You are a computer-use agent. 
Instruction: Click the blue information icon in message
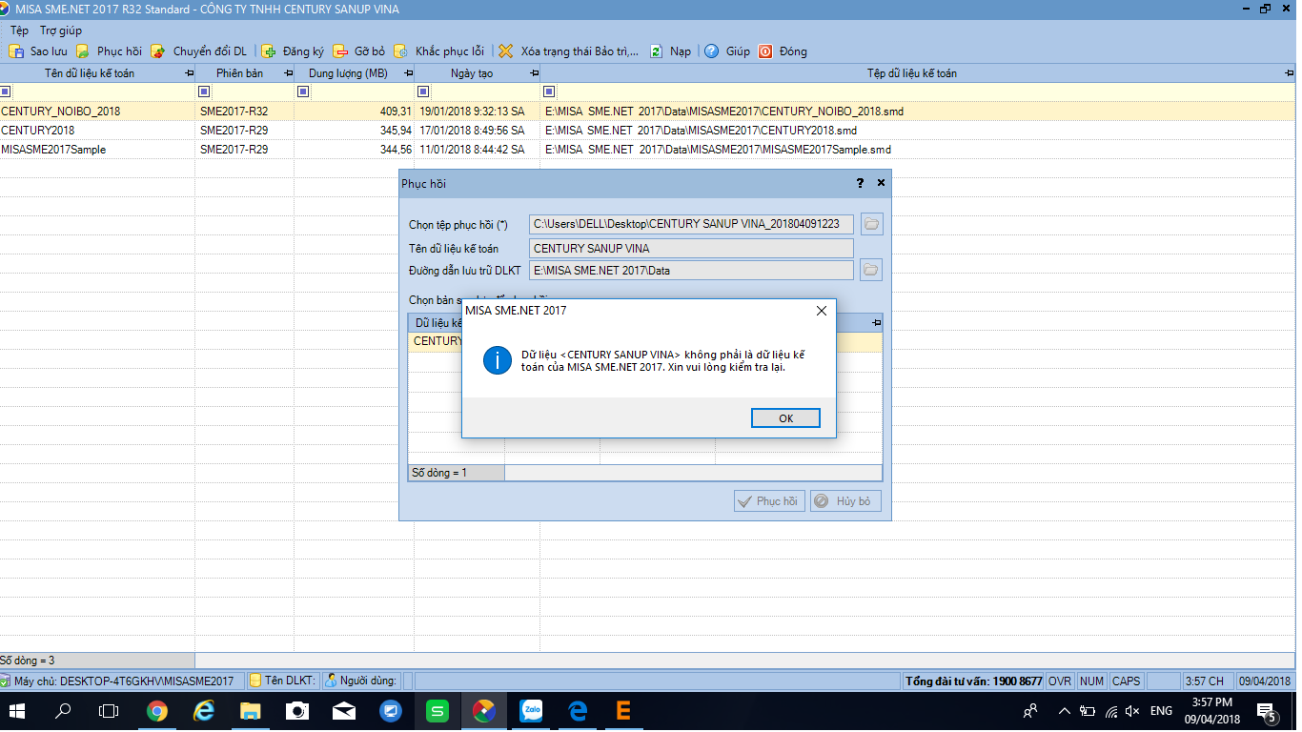click(x=498, y=360)
